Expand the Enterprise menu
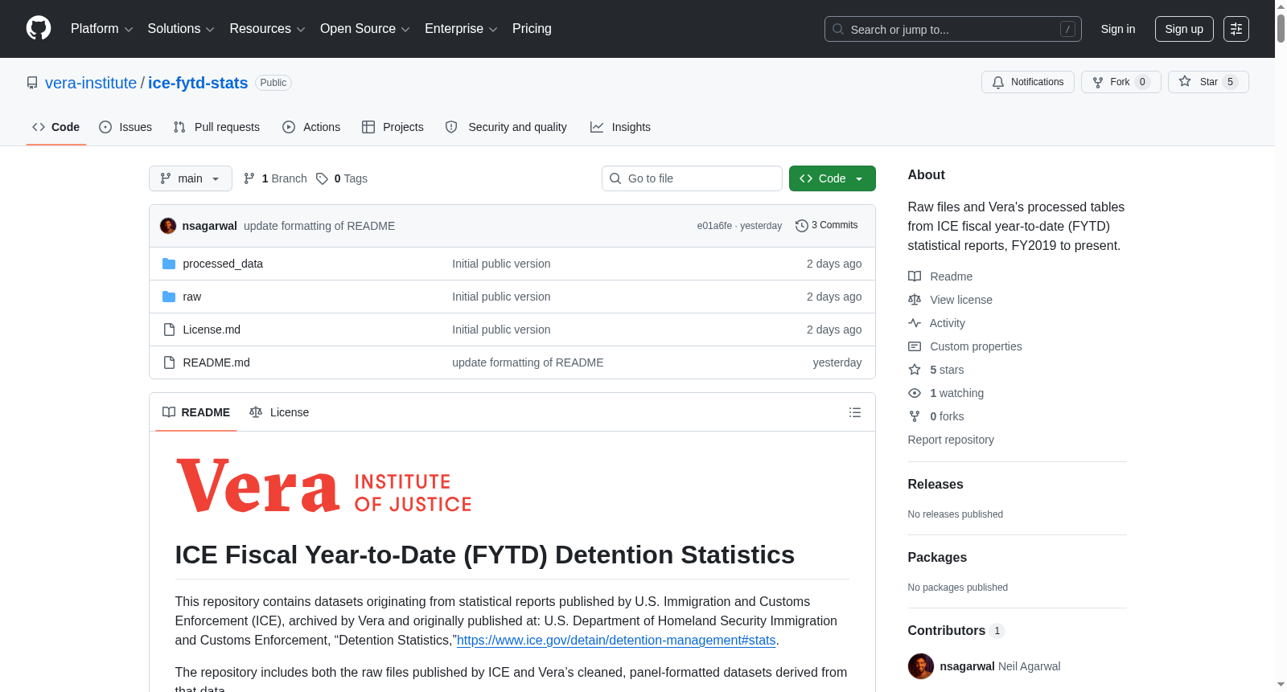Screen dimensions: 1287x692 coord(461,29)
